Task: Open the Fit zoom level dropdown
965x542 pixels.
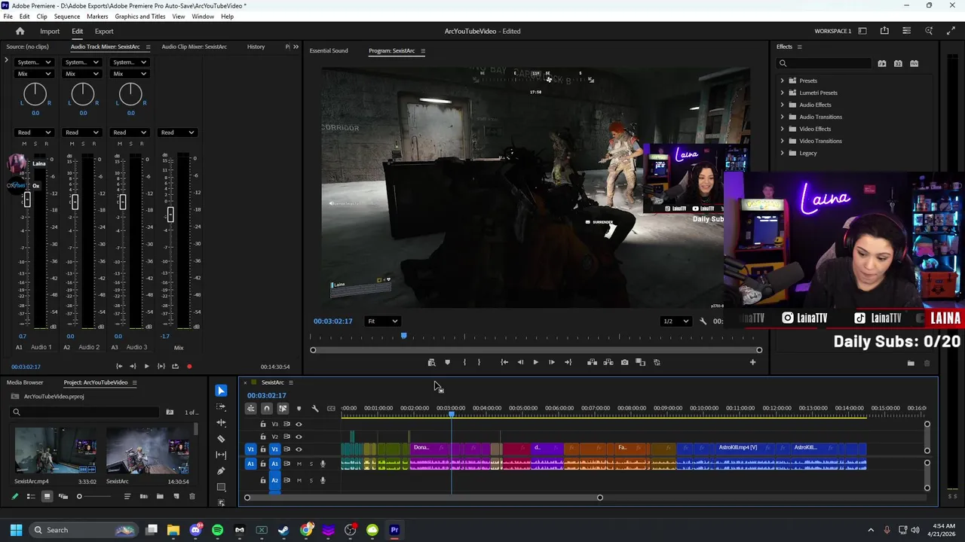Action: [382, 321]
